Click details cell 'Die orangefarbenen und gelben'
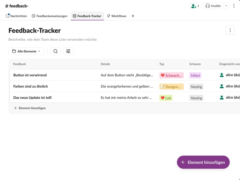This screenshot has width=240, height=180. pyautogui.click(x=127, y=86)
